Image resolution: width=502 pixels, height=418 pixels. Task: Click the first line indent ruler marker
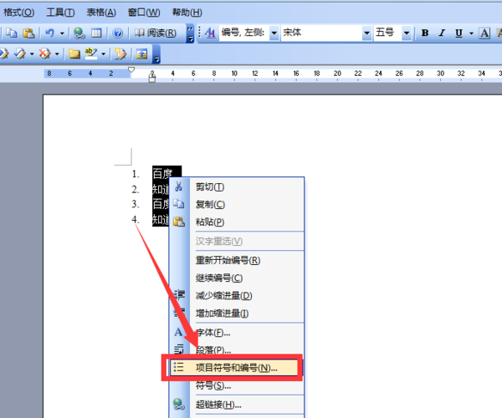tap(131, 69)
